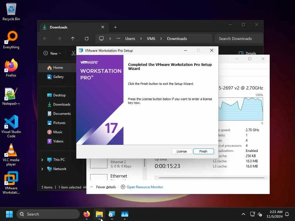
Task: Focus the Search Downloads box
Action: click(x=239, y=39)
